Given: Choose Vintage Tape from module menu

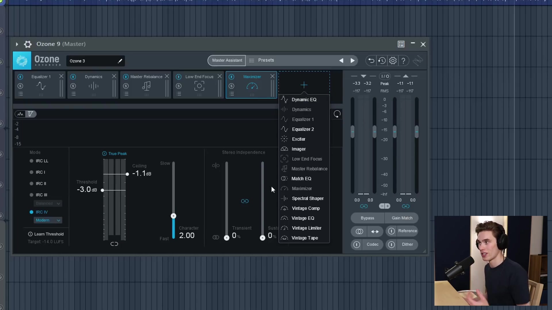Looking at the screenshot, I should click(x=304, y=238).
